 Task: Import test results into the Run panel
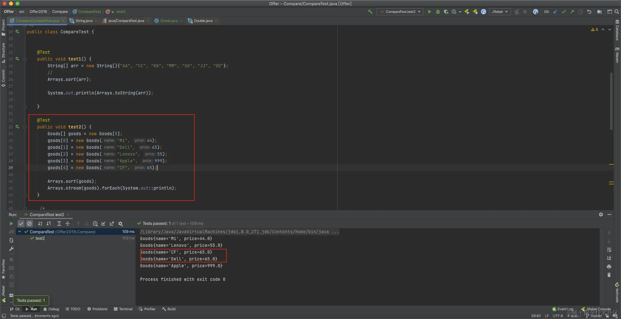coord(103,224)
